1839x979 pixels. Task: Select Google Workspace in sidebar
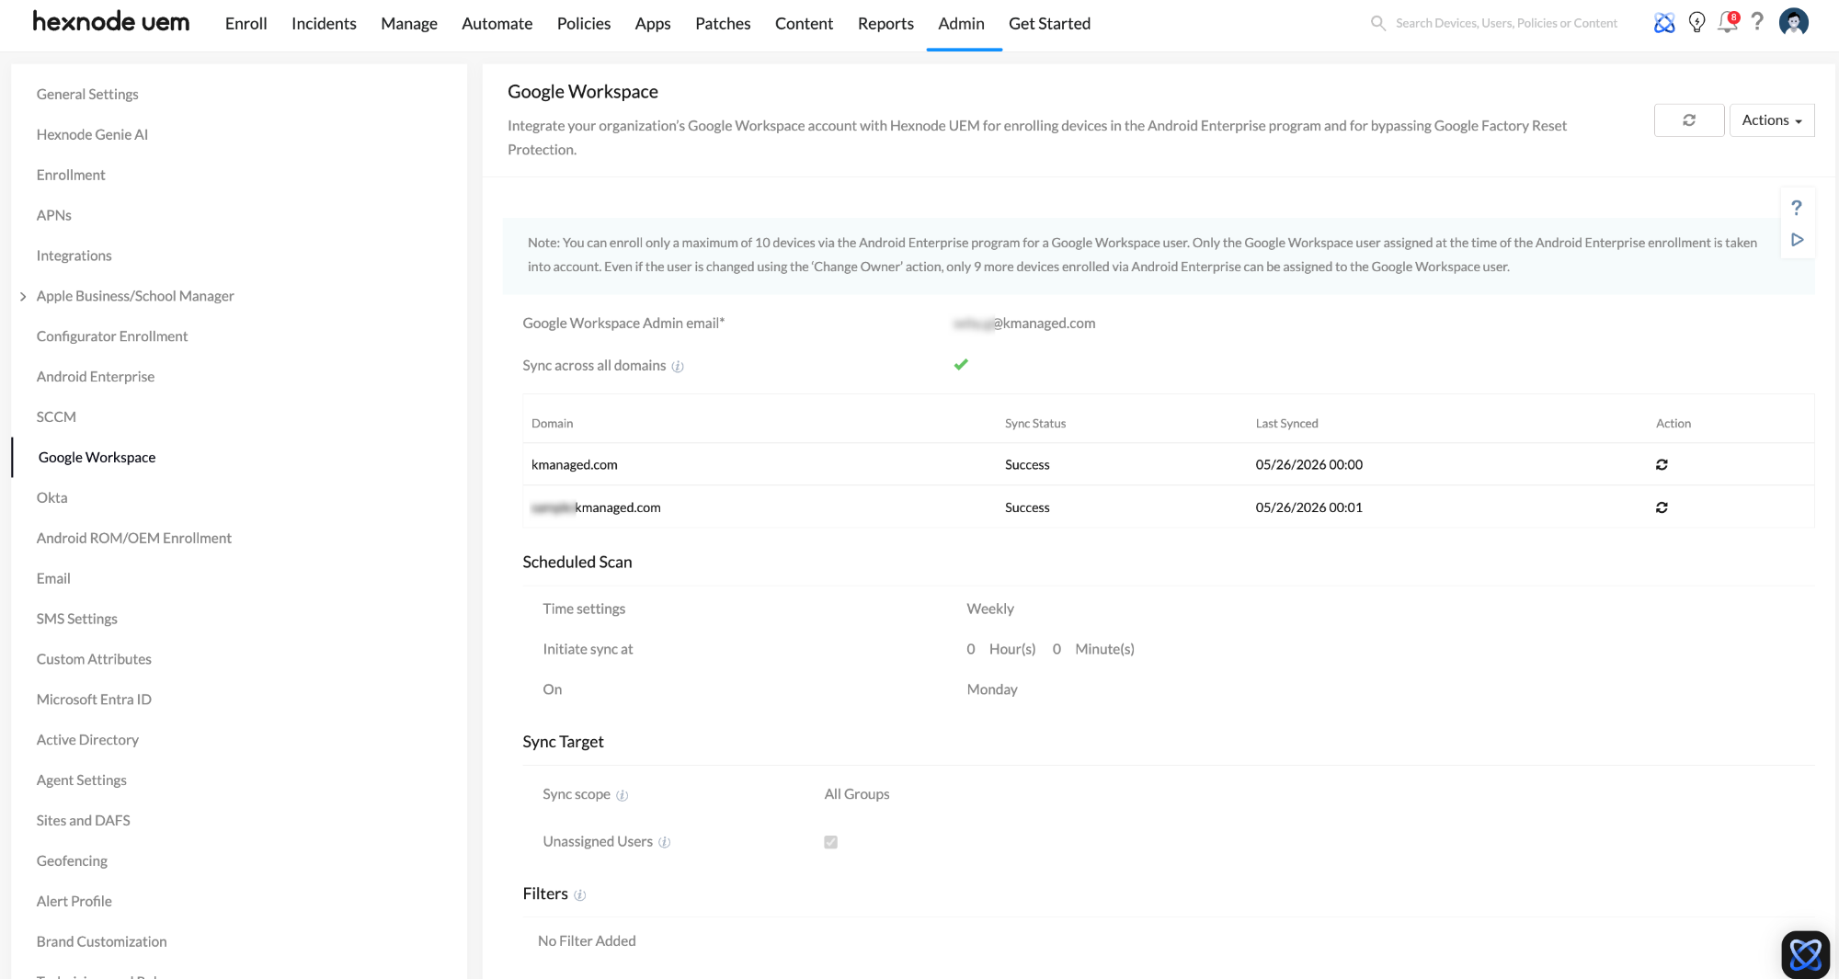[97, 458]
